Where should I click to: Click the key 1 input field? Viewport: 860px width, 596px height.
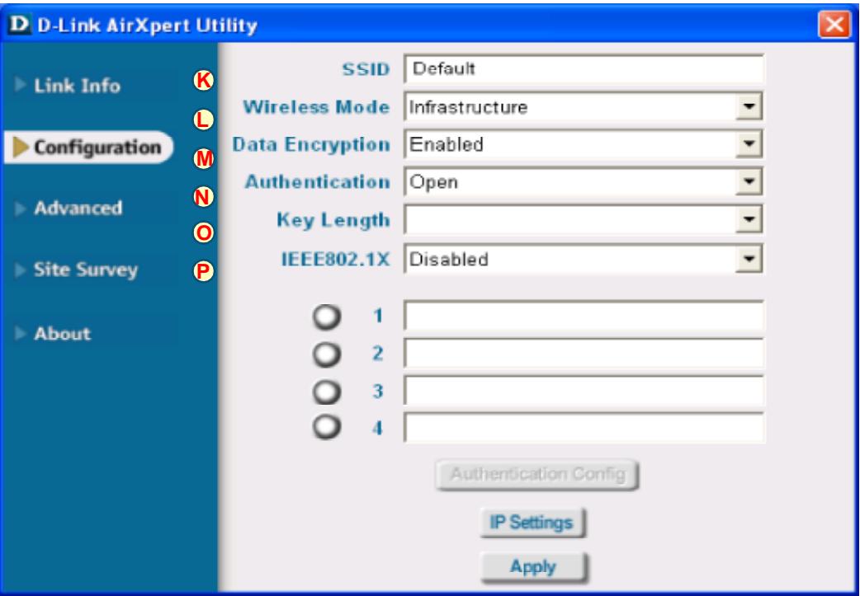584,316
